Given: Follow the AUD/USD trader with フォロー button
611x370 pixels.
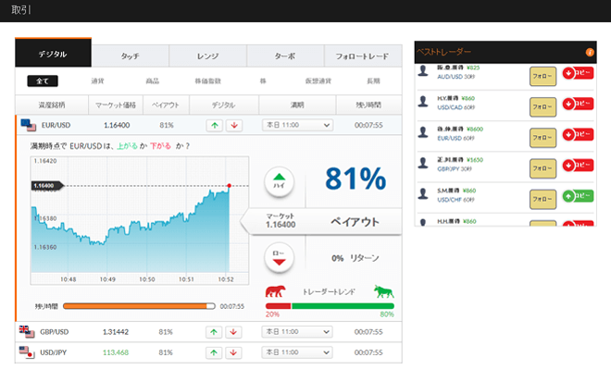Looking at the screenshot, I should [542, 76].
